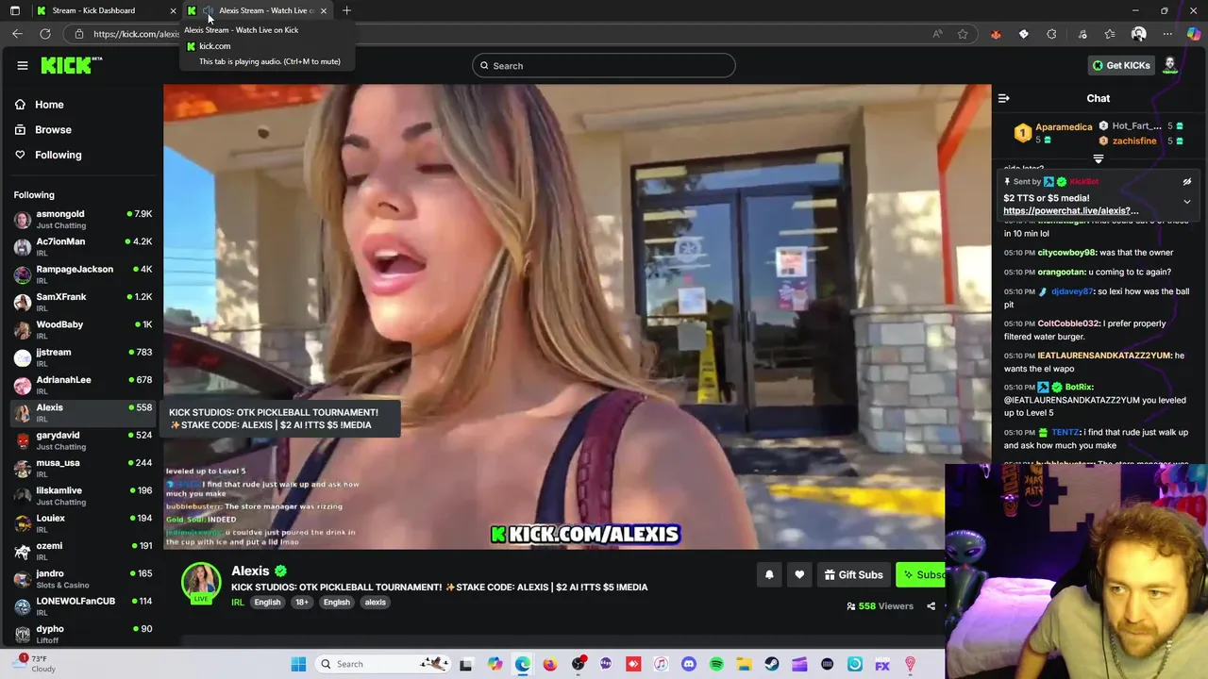Refresh the page

point(44,34)
